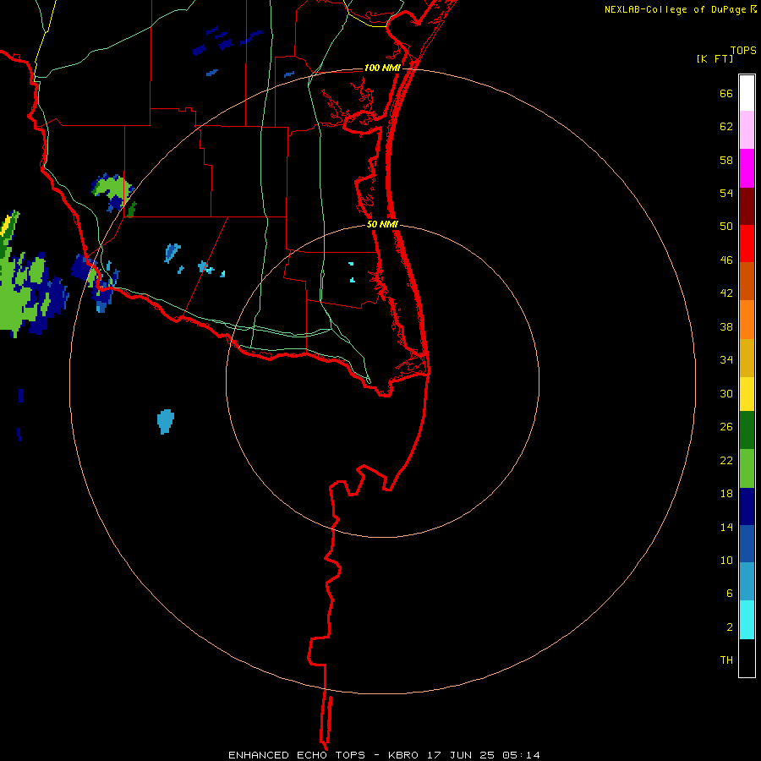Click the [K FT] units label
761x761 pixels.
click(x=714, y=58)
